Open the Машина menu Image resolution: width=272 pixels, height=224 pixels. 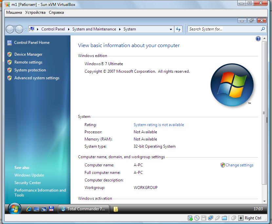[x=14, y=12]
